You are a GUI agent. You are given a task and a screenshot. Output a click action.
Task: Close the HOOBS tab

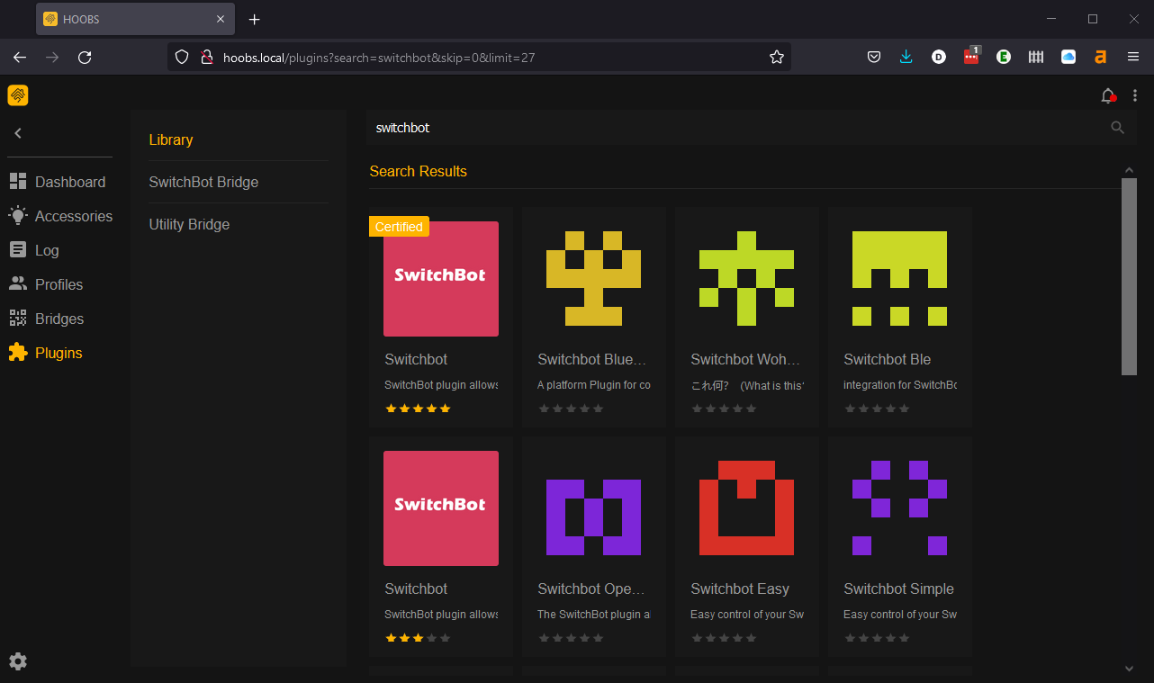click(x=221, y=19)
